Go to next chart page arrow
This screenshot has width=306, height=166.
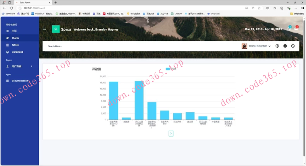pyautogui.click(x=171, y=133)
